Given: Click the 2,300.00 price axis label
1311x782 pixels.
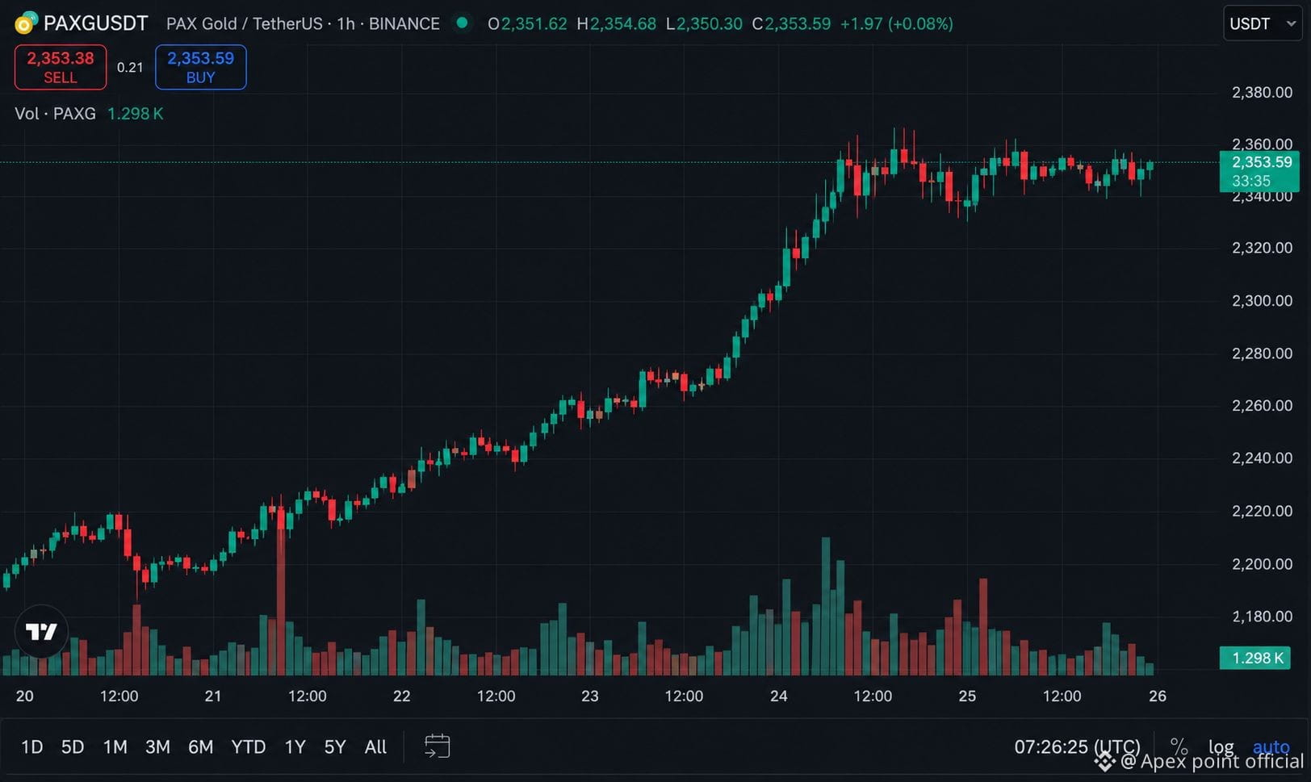Looking at the screenshot, I should pyautogui.click(x=1262, y=300).
